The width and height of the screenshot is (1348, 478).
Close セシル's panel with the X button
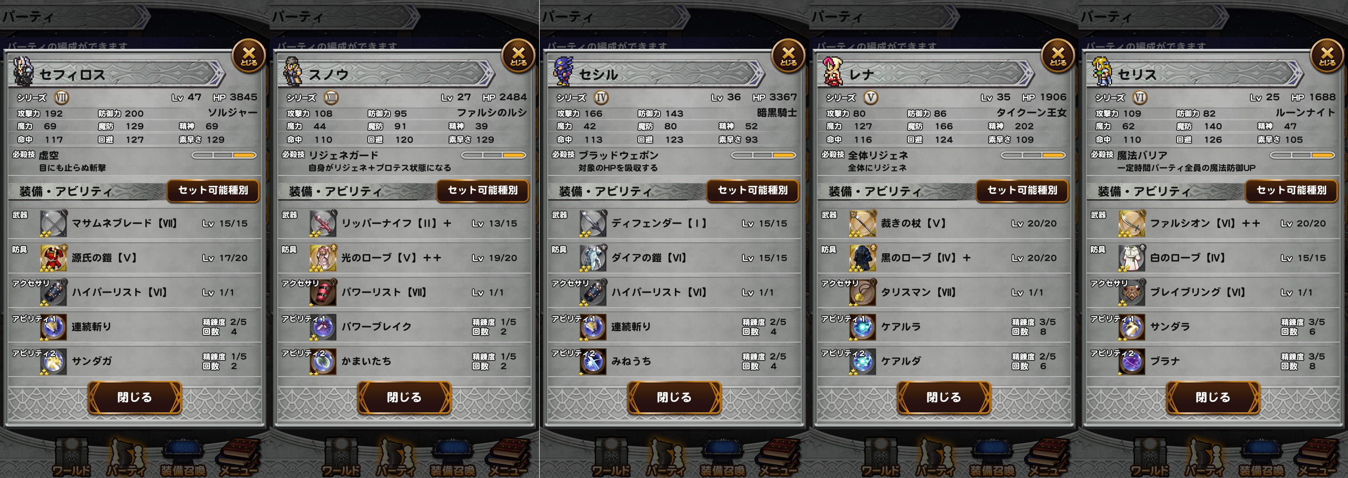(788, 56)
